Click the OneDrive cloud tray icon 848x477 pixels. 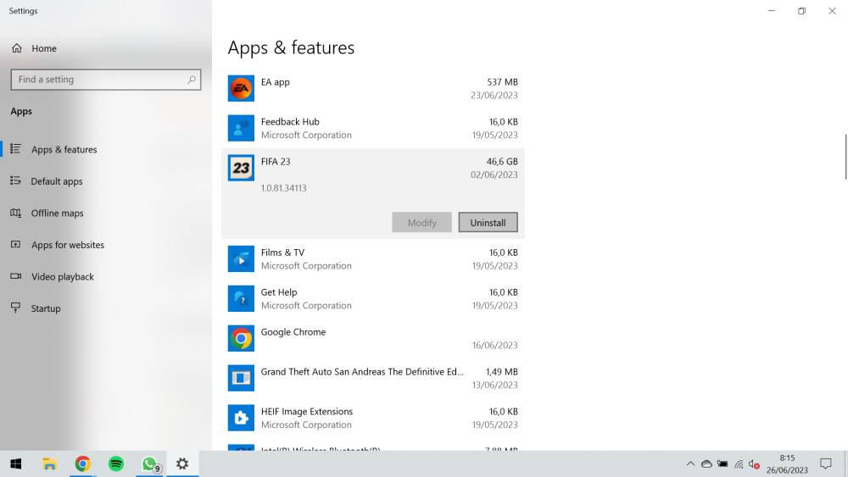(x=706, y=464)
